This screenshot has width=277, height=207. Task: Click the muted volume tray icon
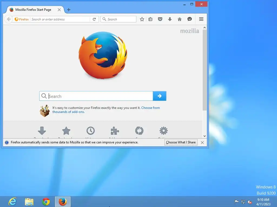click(x=250, y=202)
